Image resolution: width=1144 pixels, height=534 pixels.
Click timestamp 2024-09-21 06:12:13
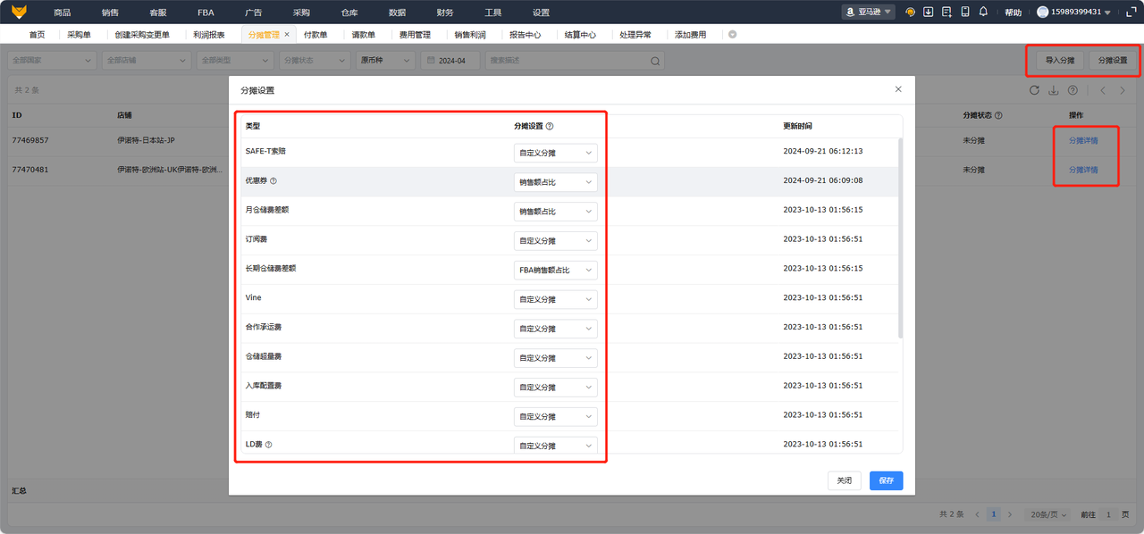pos(822,152)
